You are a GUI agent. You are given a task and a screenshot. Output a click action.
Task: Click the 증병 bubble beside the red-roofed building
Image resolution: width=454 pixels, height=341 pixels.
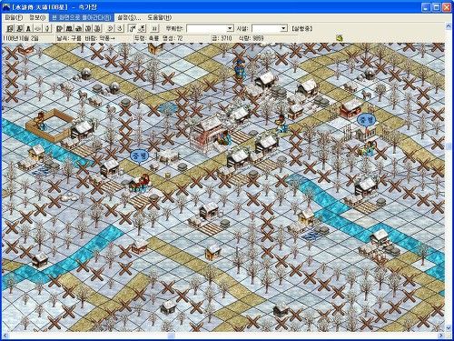pos(366,120)
